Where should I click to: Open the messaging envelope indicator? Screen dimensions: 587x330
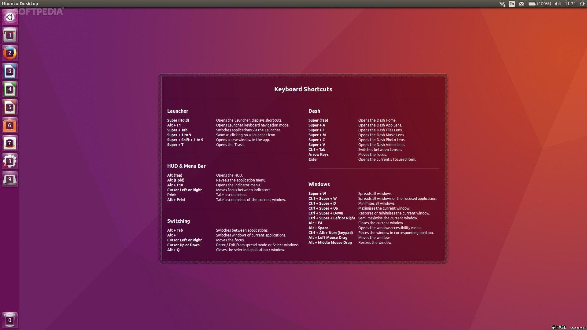coord(522,4)
